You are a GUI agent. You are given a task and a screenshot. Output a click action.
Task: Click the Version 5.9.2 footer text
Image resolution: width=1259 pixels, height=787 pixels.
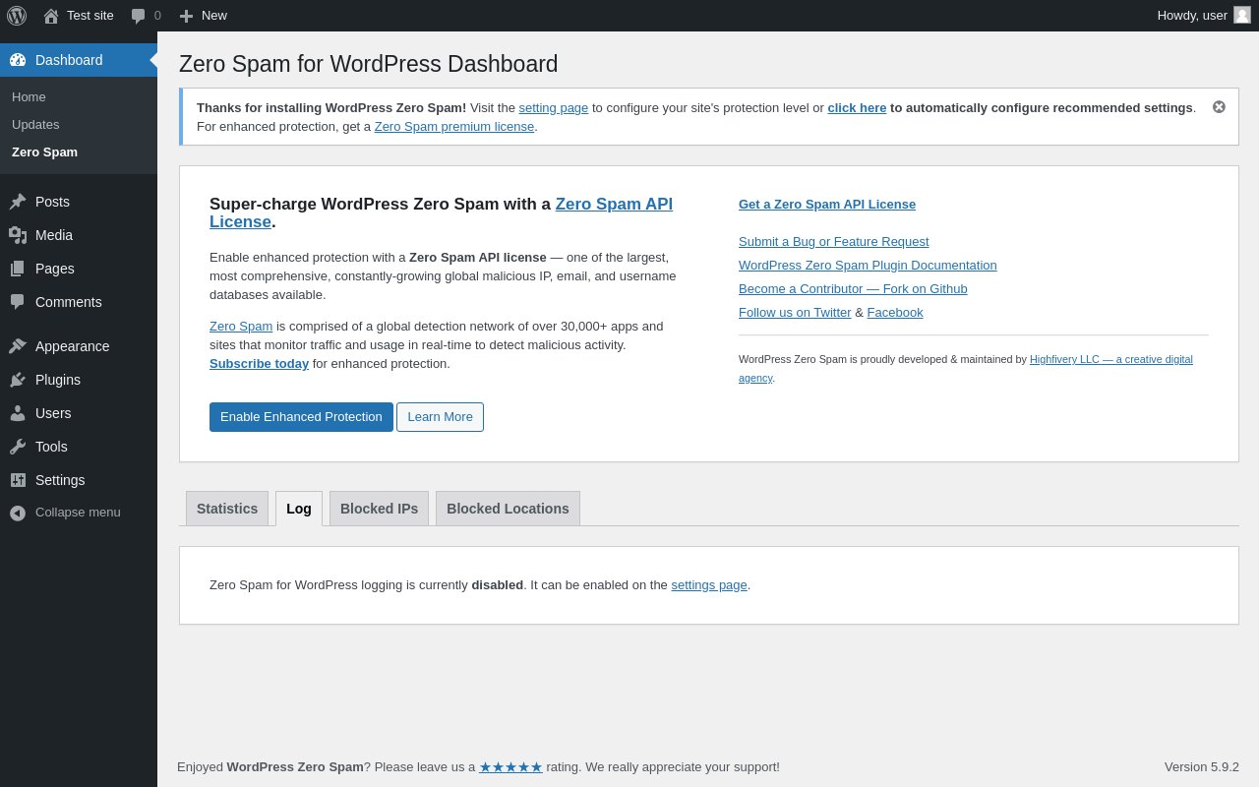(x=1202, y=766)
